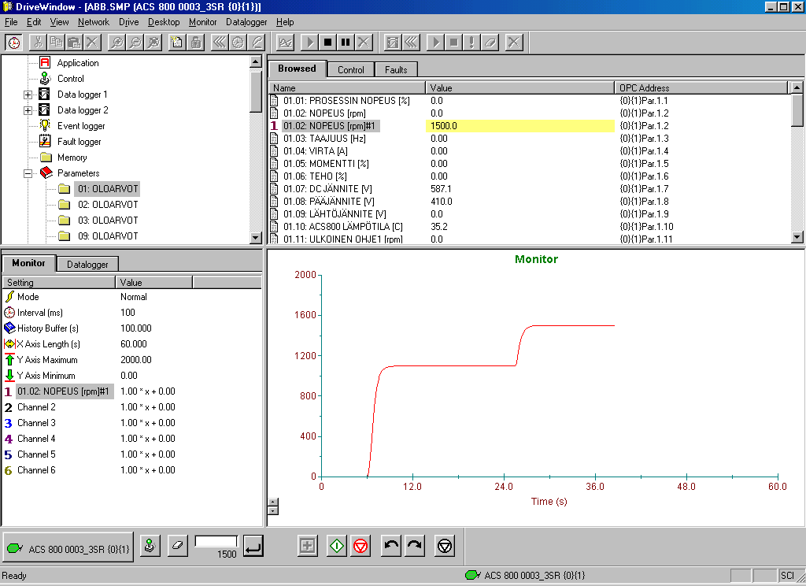Open the File menu
This screenshot has width=806, height=586.
(x=11, y=22)
